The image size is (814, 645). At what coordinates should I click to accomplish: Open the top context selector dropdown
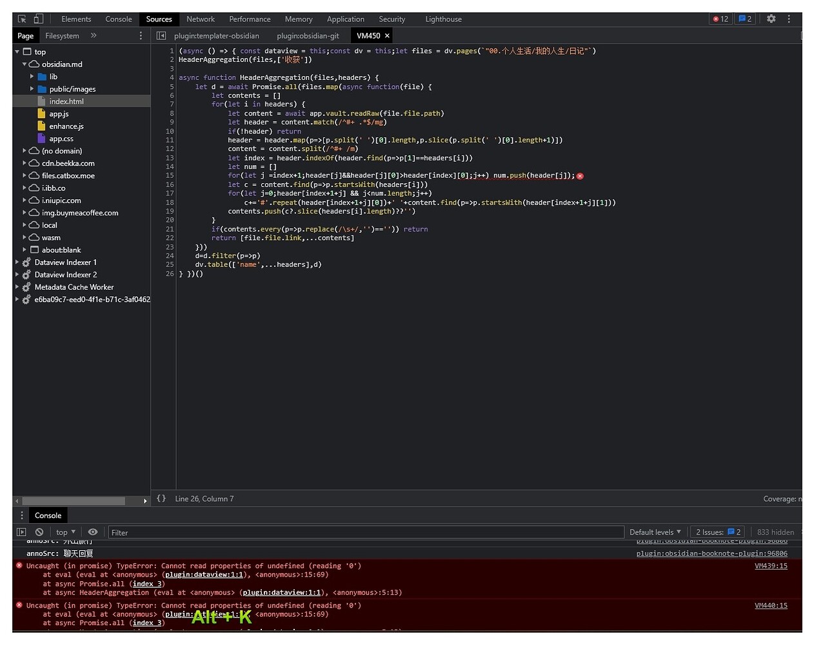(x=65, y=532)
